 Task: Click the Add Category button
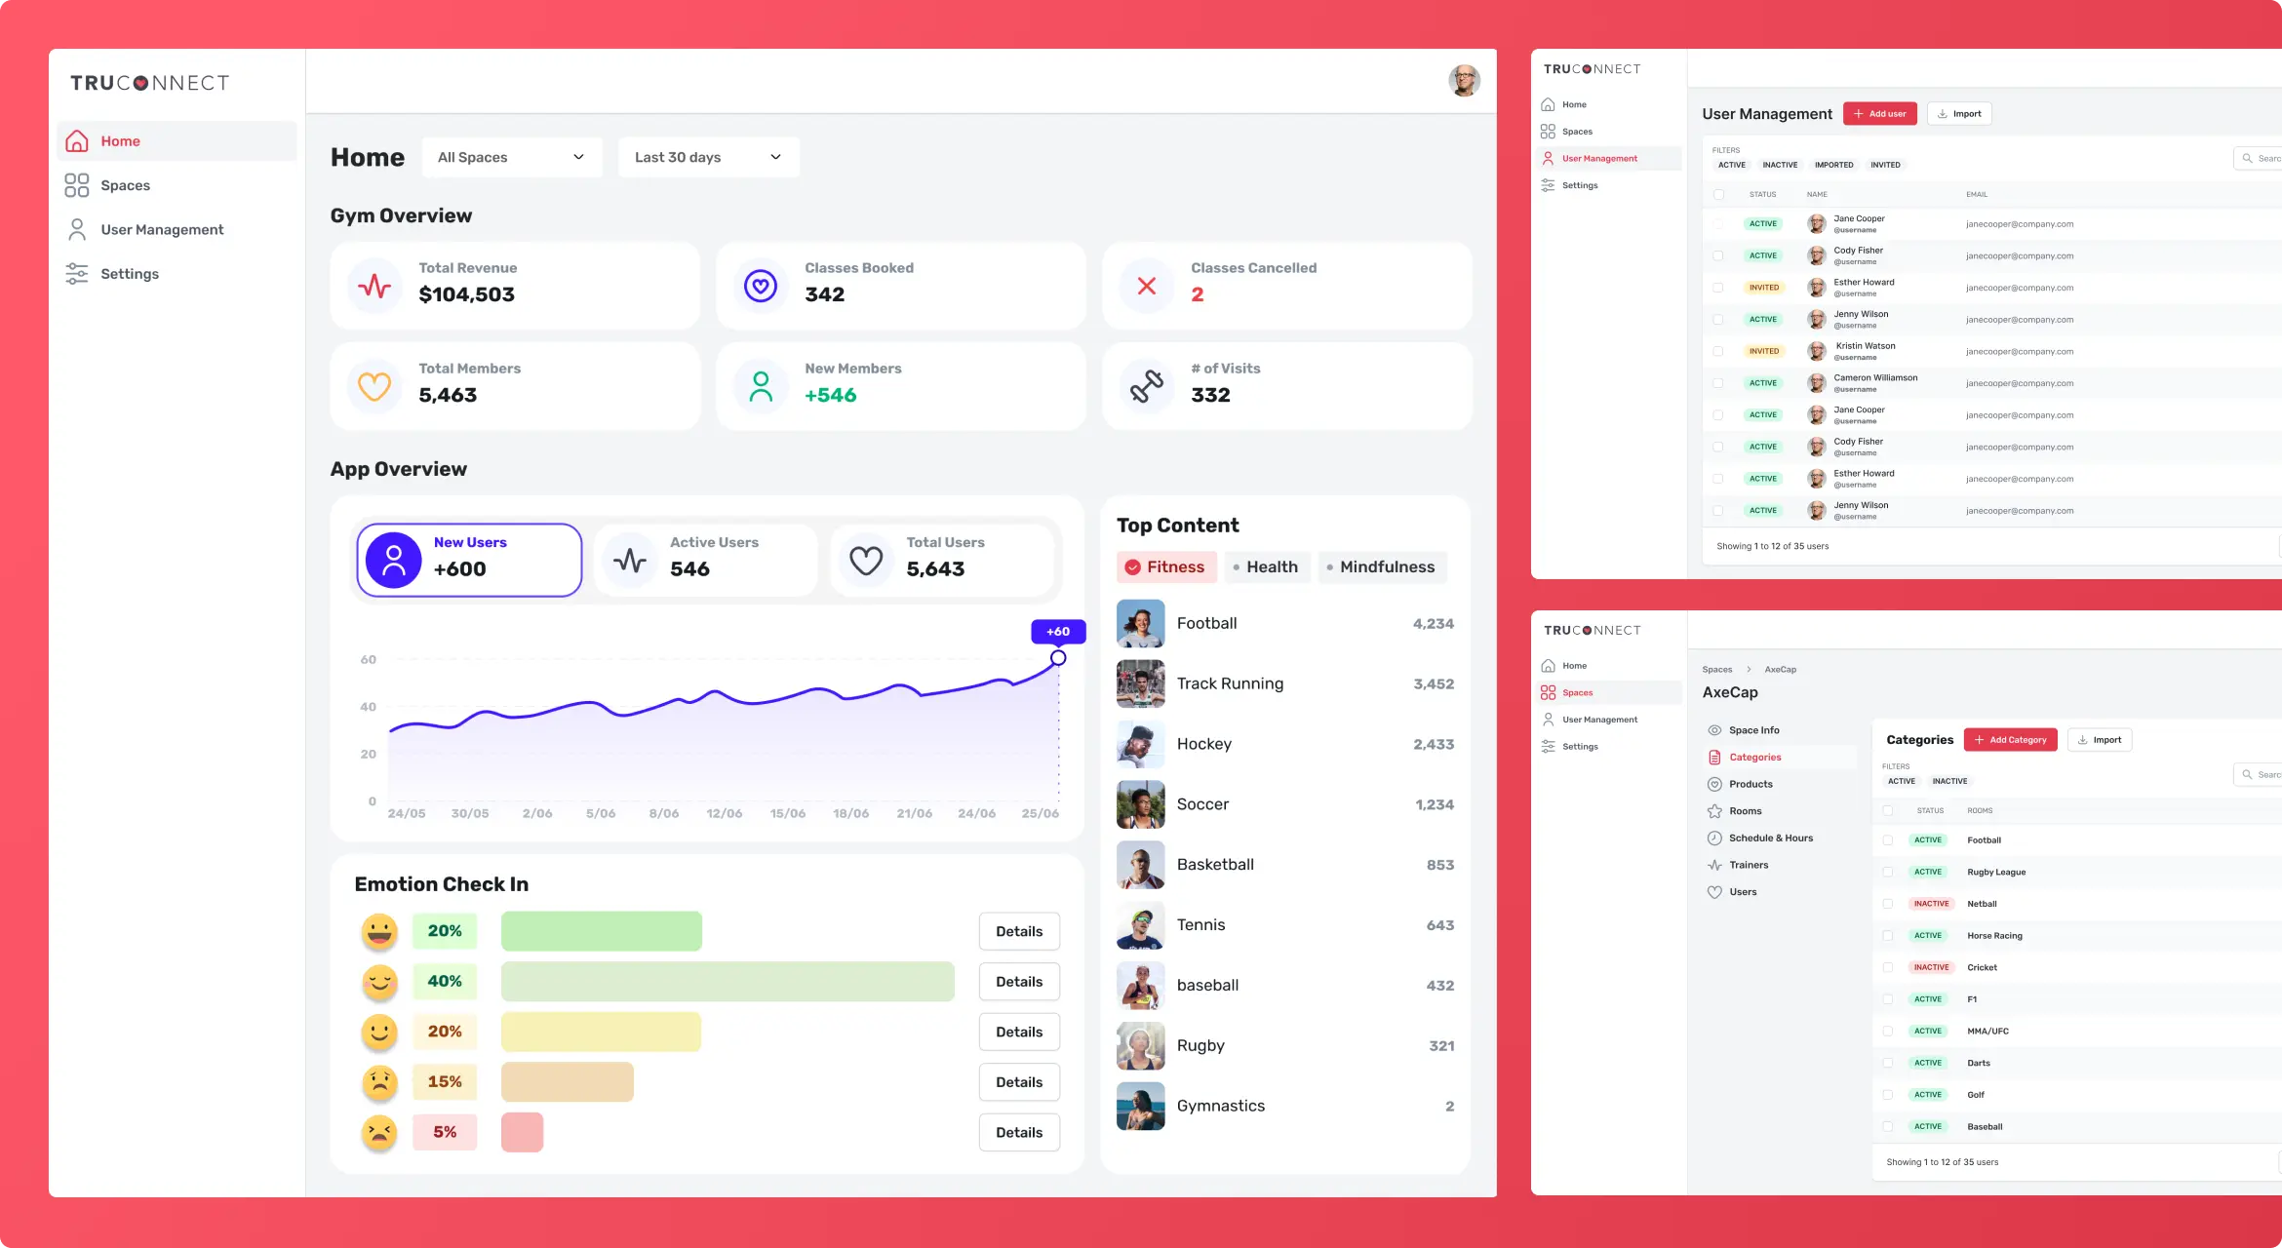coord(2010,740)
